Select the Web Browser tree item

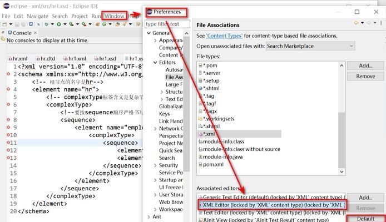pyautogui.click(x=171, y=202)
